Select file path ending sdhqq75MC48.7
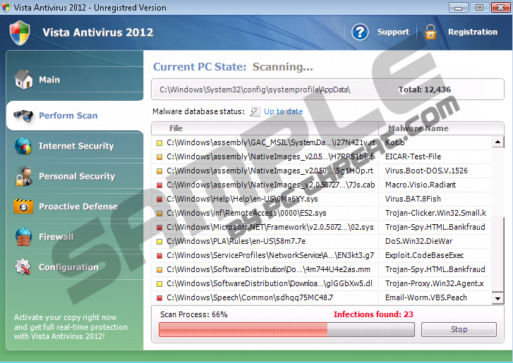The width and height of the screenshot is (513, 363). coord(250,297)
